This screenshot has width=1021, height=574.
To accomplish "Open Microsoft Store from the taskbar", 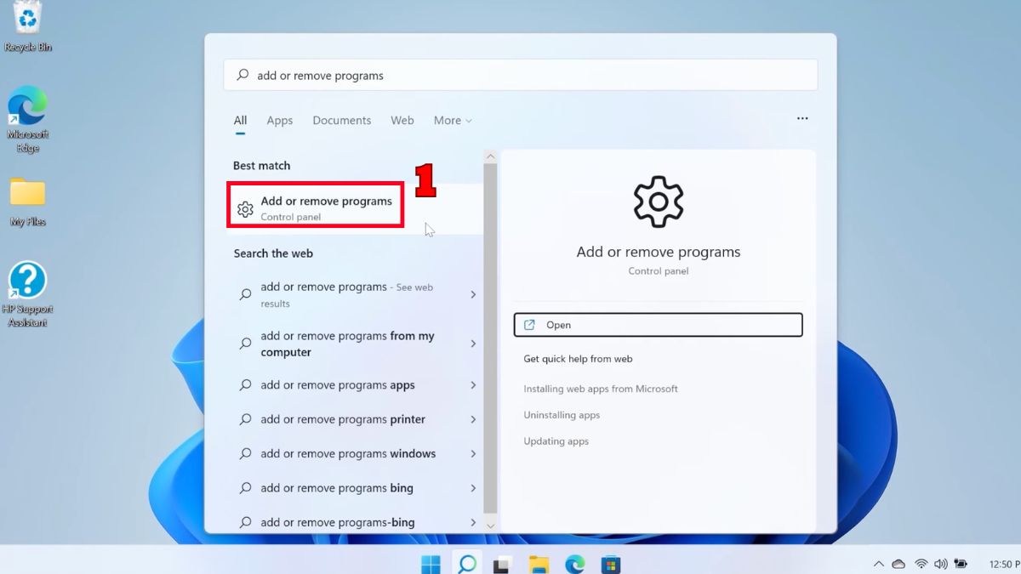I will [611, 564].
